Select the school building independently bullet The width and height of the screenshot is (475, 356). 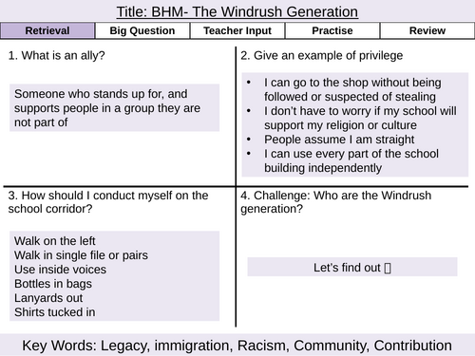point(351,160)
